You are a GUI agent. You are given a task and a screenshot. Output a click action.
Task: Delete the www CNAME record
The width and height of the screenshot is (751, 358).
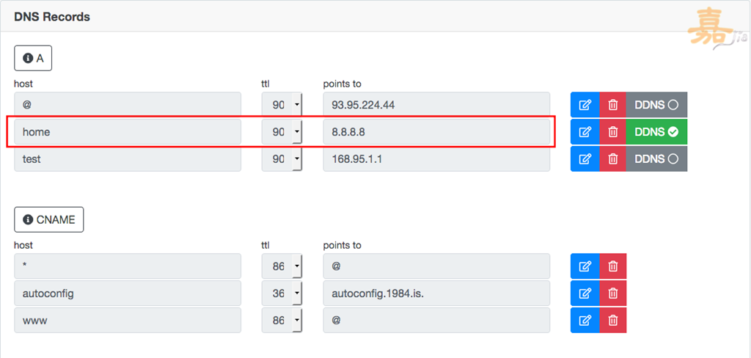tap(612, 320)
